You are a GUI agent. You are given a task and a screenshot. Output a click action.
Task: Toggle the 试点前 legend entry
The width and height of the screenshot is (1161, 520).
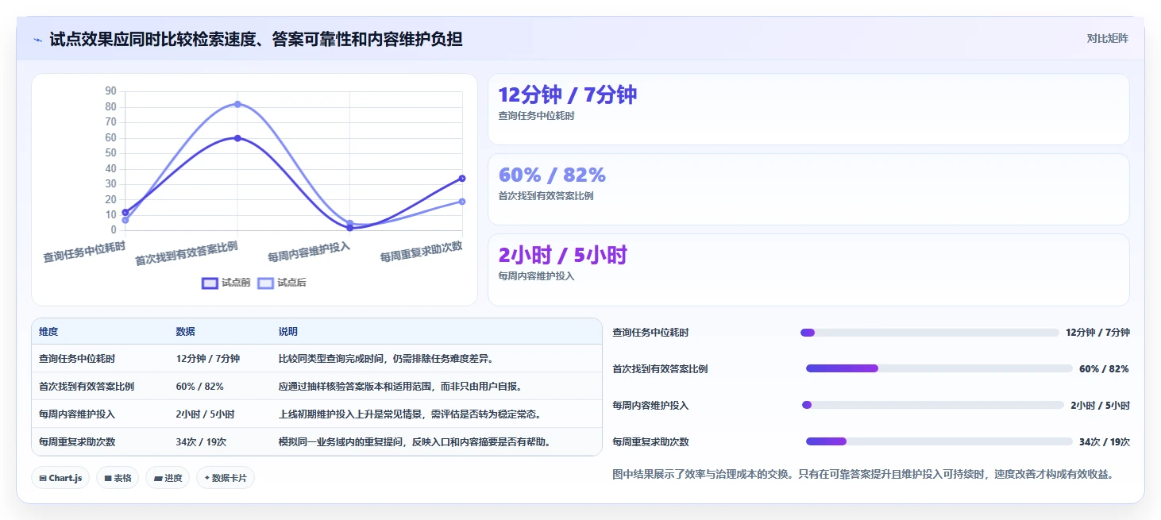pos(226,283)
